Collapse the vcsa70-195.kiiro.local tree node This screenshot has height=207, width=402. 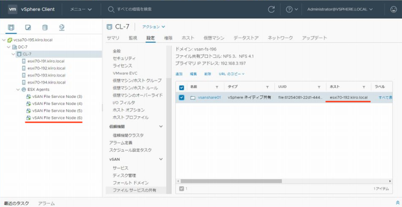(x=4, y=40)
